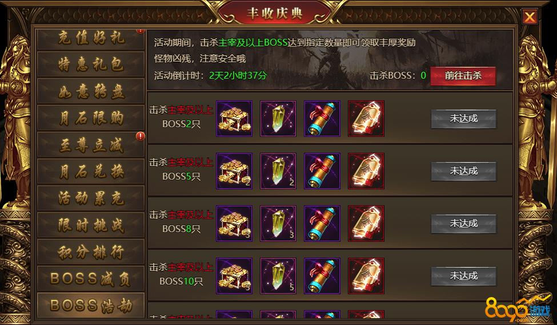The width and height of the screenshot is (557, 325).
Task: Switch to the BOSS减负 tab
Action: (x=91, y=279)
